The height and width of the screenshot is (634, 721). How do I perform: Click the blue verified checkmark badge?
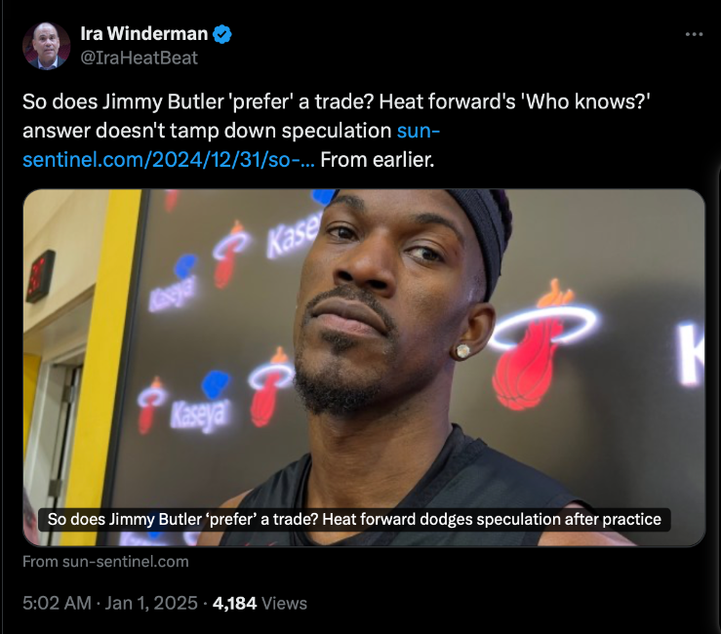[222, 34]
